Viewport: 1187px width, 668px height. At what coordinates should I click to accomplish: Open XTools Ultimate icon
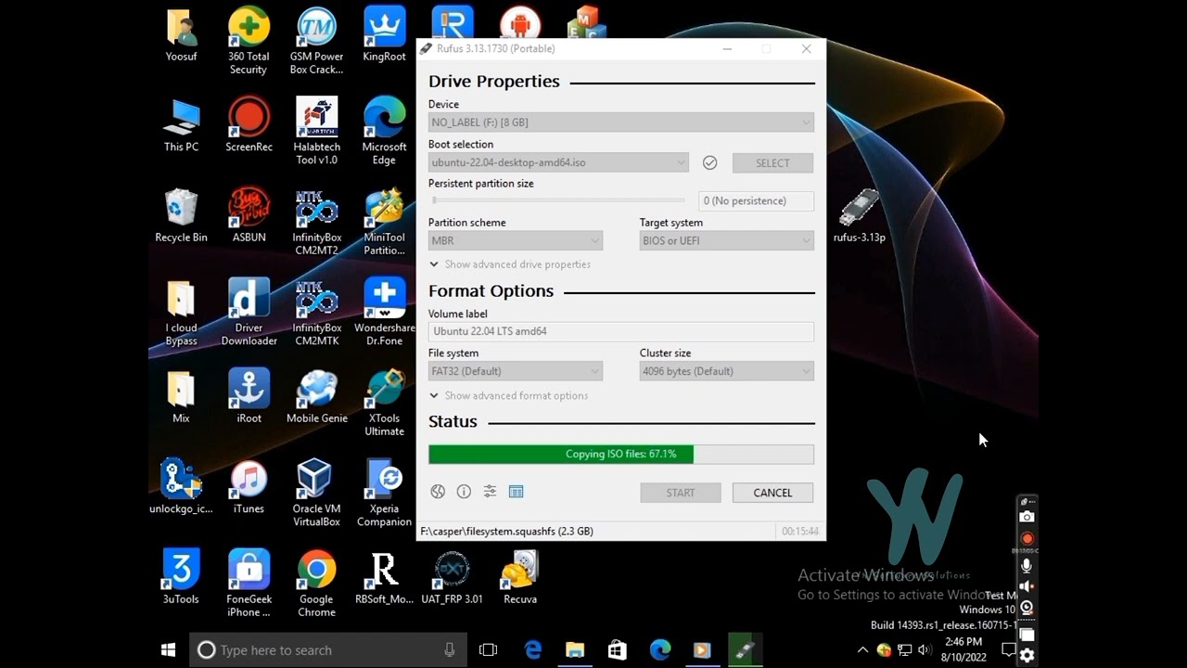pos(384,404)
